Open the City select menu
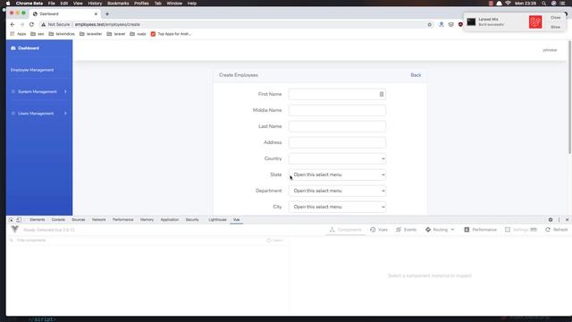The height and width of the screenshot is (322, 572). coord(337,207)
